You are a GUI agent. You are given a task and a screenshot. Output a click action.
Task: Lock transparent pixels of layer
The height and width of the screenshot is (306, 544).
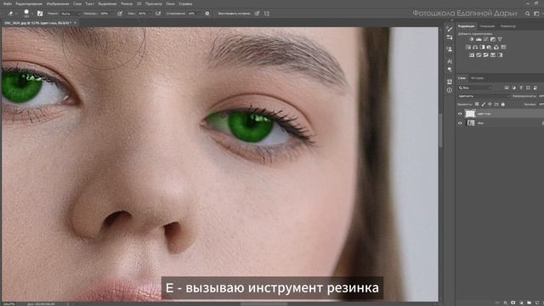pos(477,104)
